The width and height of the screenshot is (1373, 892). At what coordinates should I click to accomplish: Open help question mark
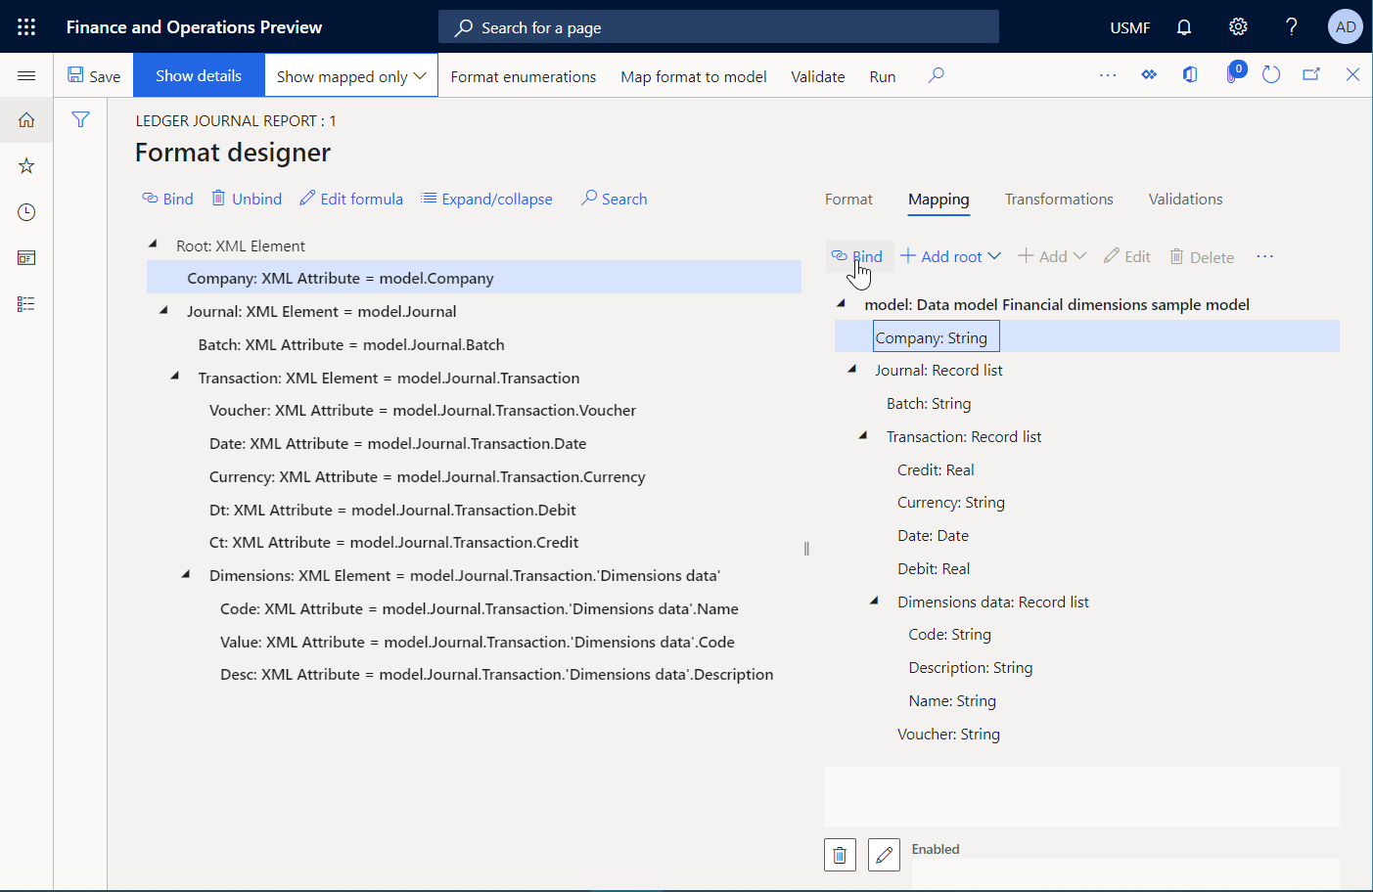click(1292, 27)
